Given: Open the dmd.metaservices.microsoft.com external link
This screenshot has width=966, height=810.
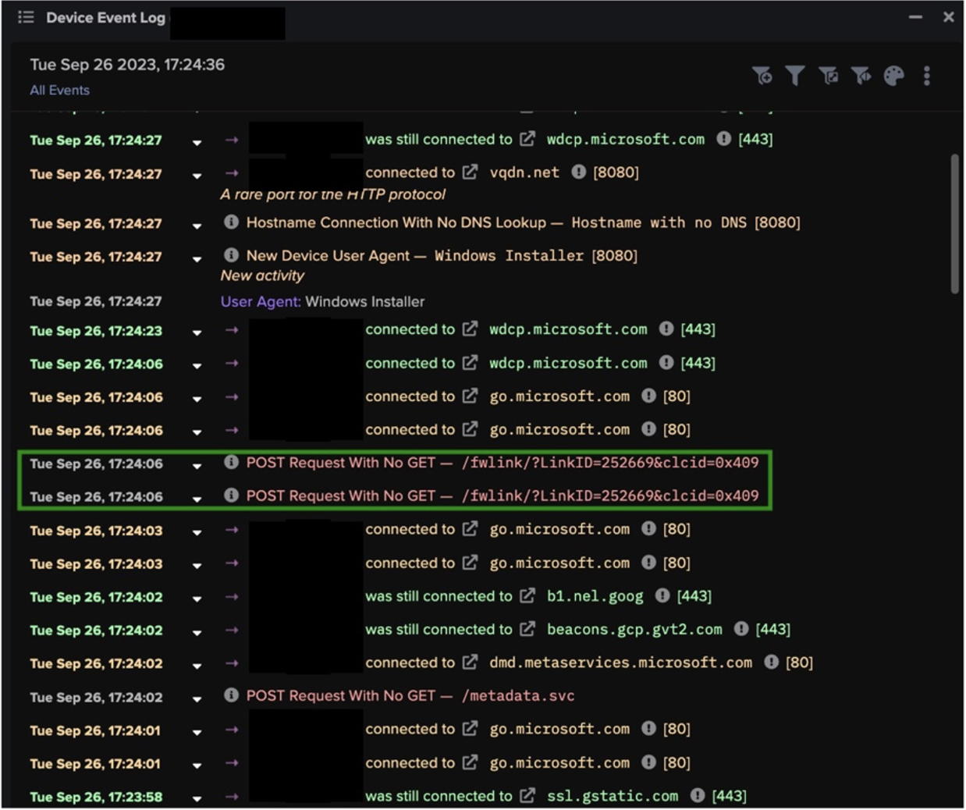Looking at the screenshot, I should pyautogui.click(x=468, y=662).
